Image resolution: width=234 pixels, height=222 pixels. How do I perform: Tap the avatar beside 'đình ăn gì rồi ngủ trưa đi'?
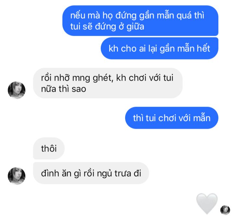point(17,176)
